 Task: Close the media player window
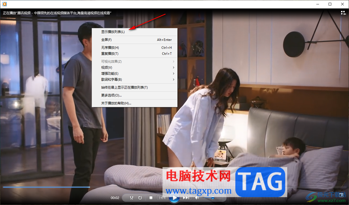342,4
